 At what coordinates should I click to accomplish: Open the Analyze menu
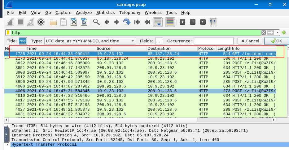[x=84, y=12]
